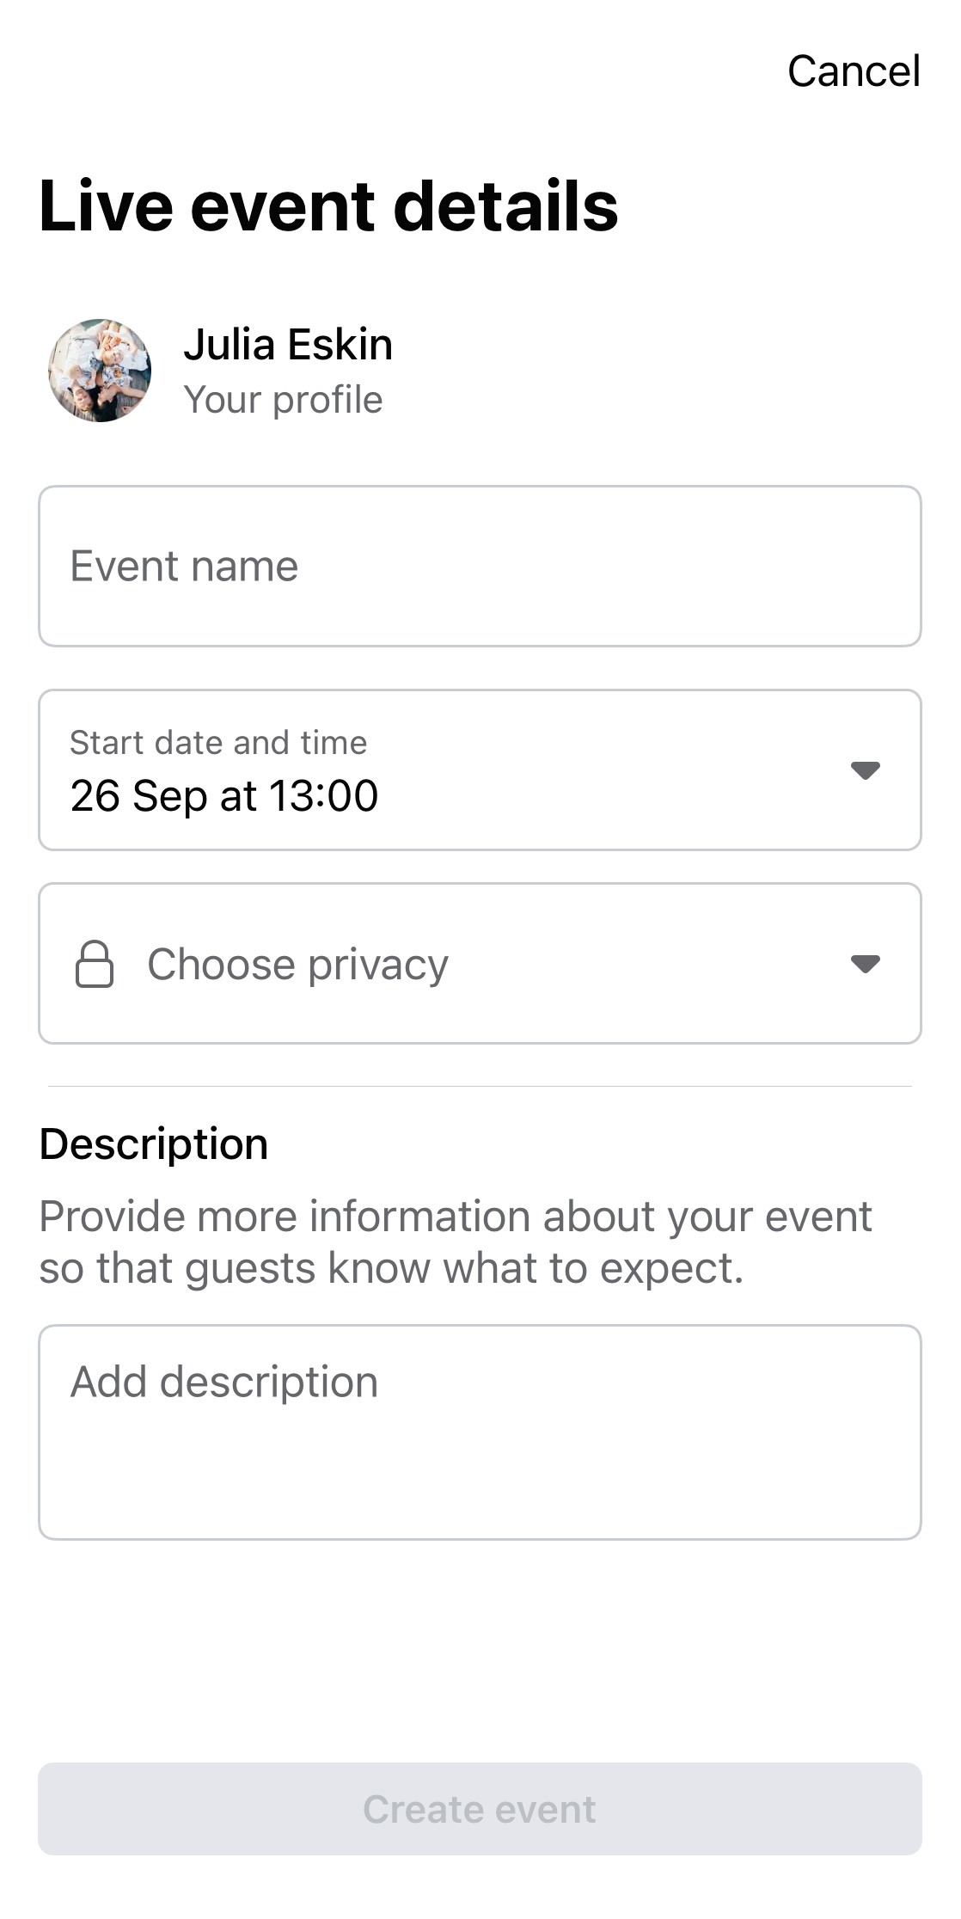
Task: Tap the Description section heading
Action: (154, 1144)
